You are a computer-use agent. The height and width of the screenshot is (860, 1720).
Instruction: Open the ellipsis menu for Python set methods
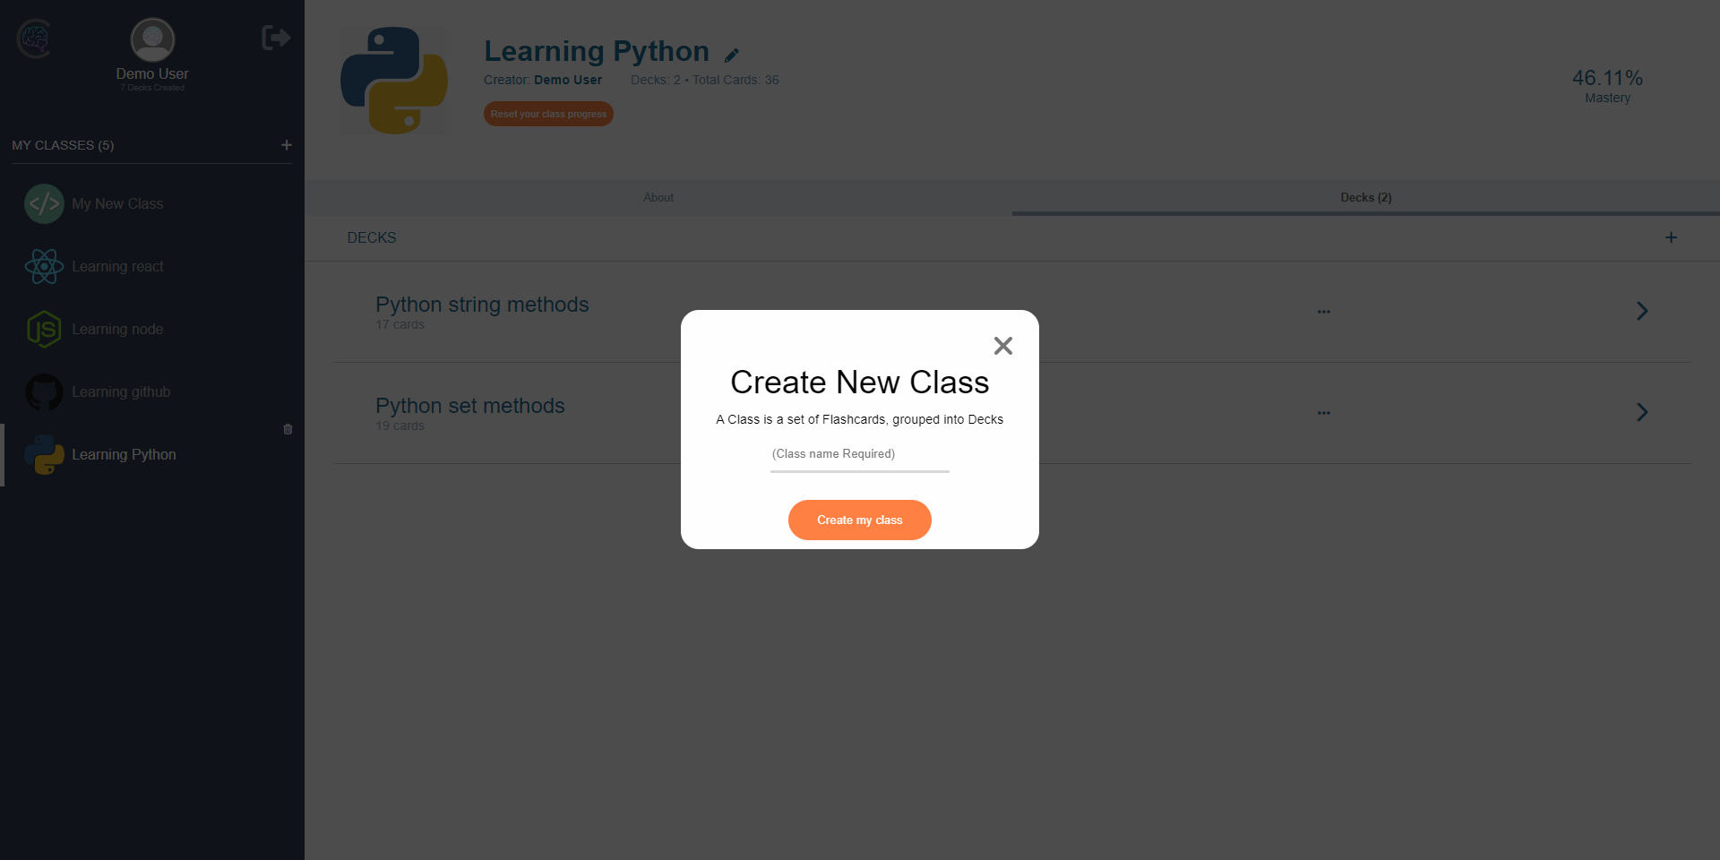[1324, 412]
